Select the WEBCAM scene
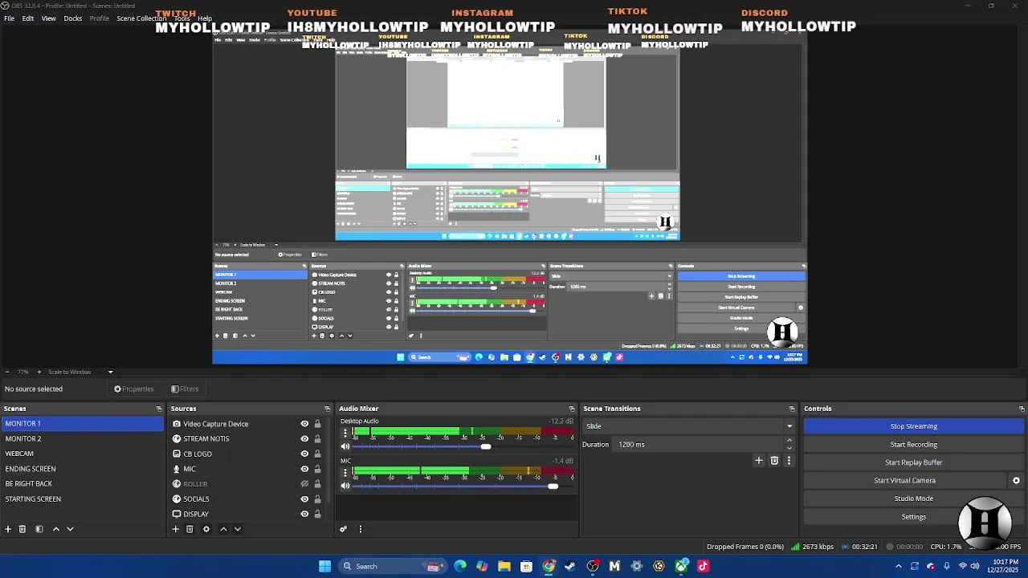The height and width of the screenshot is (578, 1028). 82,454
